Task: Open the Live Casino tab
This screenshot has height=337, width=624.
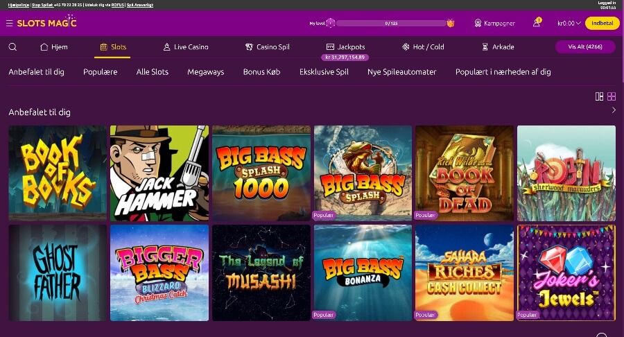Action: 185,47
